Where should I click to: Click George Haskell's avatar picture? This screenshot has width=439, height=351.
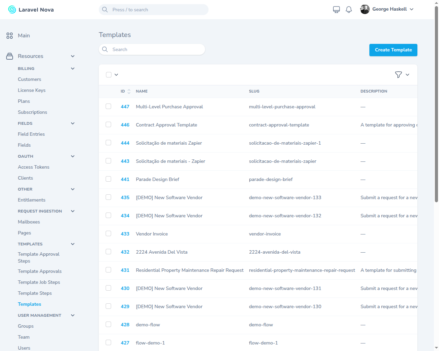[x=365, y=9]
